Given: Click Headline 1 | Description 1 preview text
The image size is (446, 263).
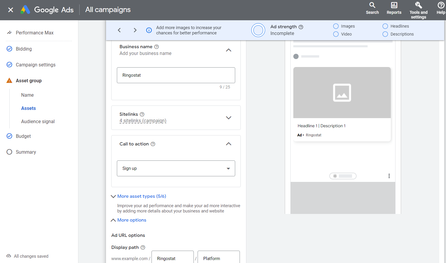Looking at the screenshot, I should (x=322, y=126).
